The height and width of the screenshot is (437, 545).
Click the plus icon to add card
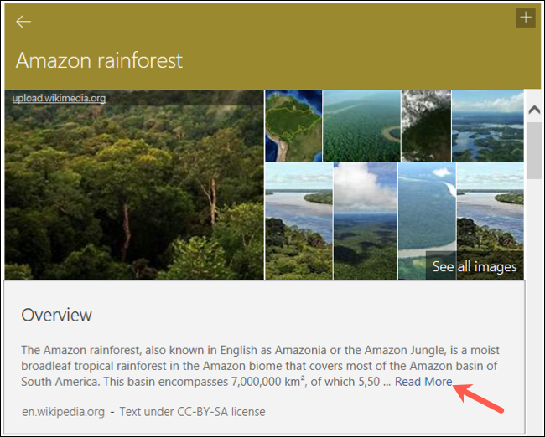pos(526,18)
